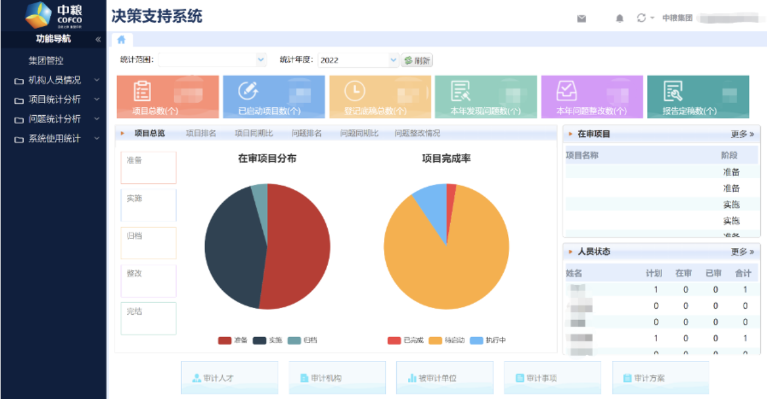This screenshot has height=399, width=767.
Task: Collapse the 功能导航 sidebar
Action: (98, 39)
